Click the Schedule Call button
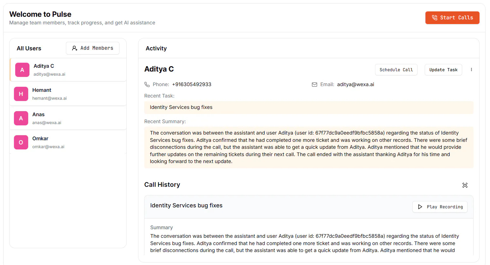Image resolution: width=490 pixels, height=265 pixels. tap(396, 70)
